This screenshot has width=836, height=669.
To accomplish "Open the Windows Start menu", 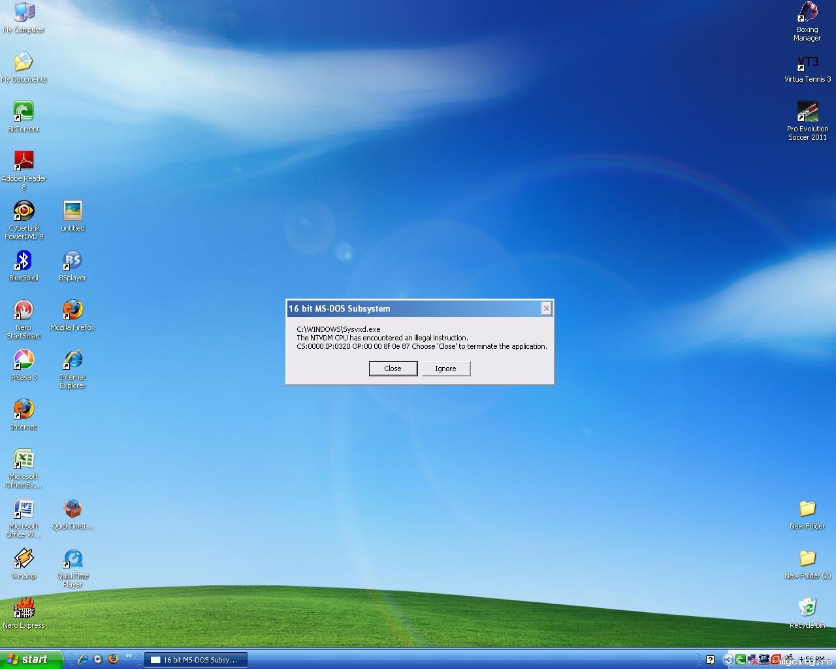I will point(31,659).
